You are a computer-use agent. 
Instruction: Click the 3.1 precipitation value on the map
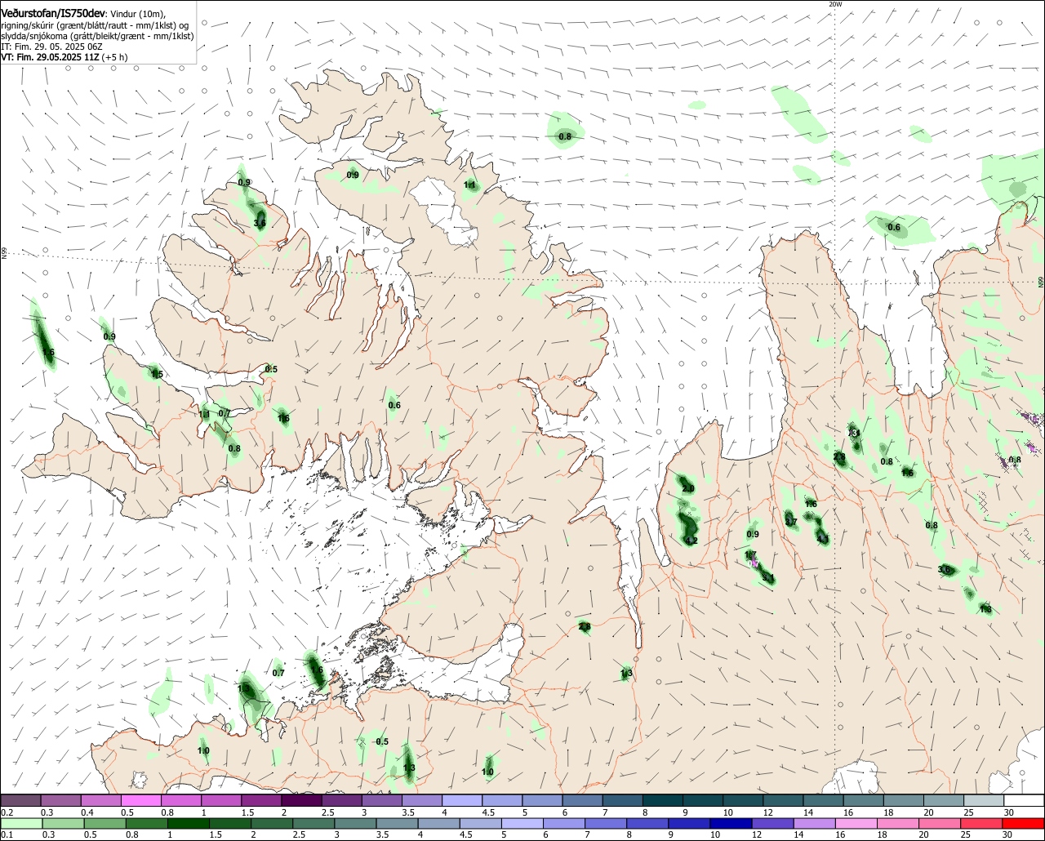767,578
